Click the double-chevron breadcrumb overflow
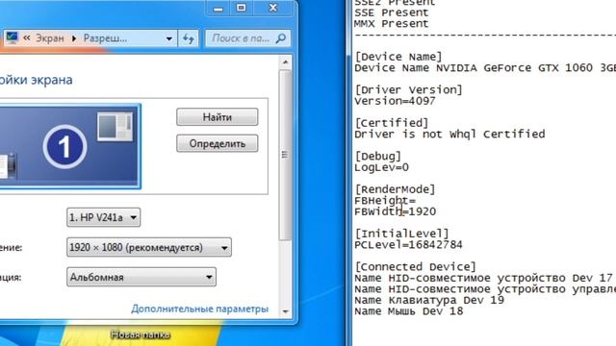This screenshot has height=346, width=616. (27, 38)
